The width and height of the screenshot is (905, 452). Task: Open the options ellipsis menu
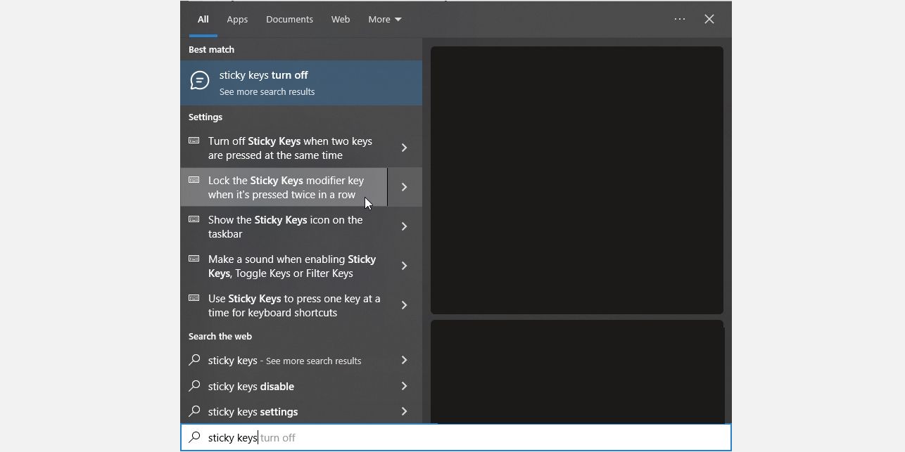tap(679, 19)
